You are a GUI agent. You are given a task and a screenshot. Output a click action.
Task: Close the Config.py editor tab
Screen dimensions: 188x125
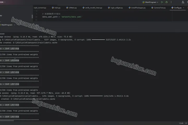point(184,8)
